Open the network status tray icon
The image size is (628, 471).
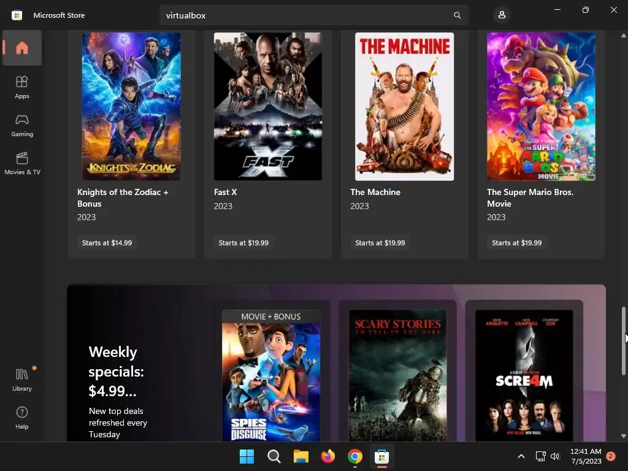click(541, 456)
